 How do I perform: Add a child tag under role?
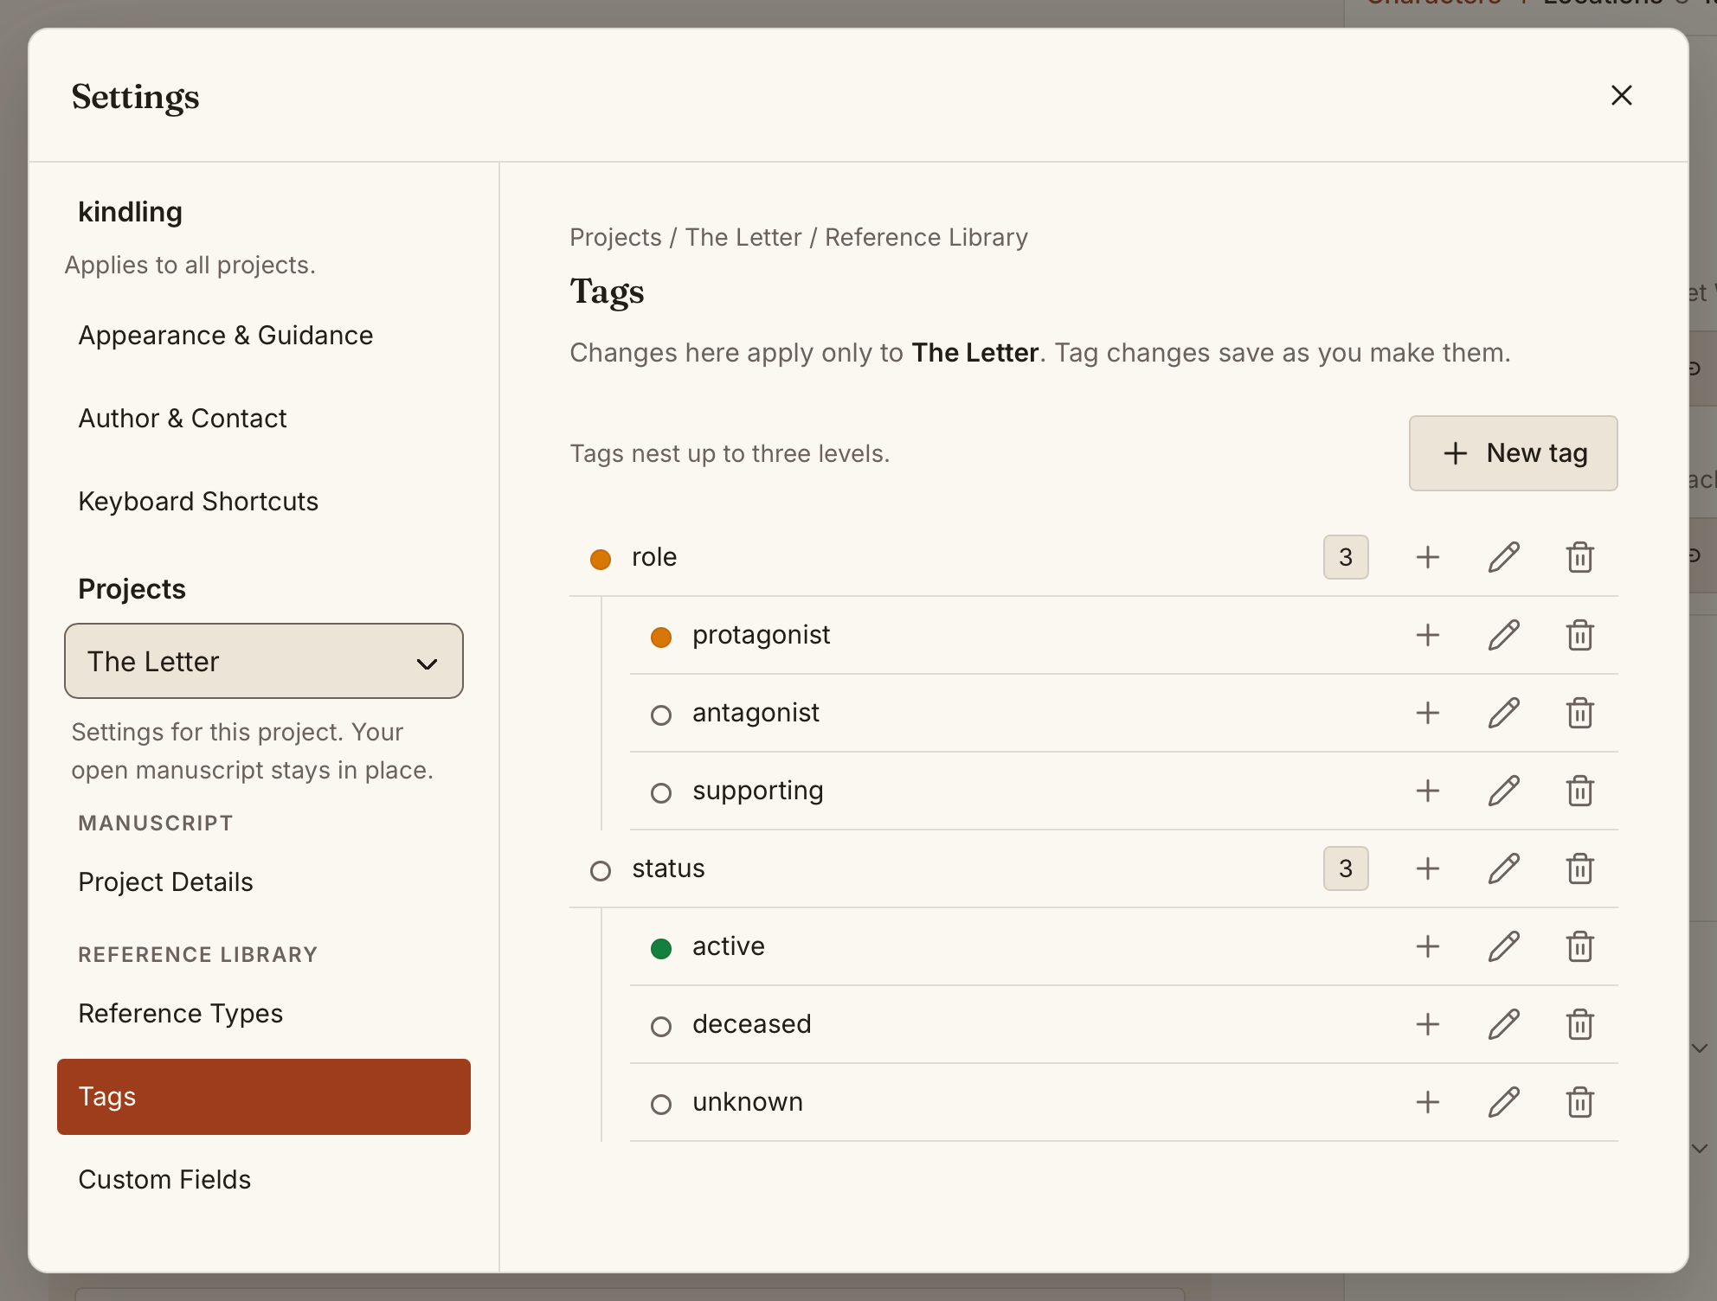[x=1428, y=557]
